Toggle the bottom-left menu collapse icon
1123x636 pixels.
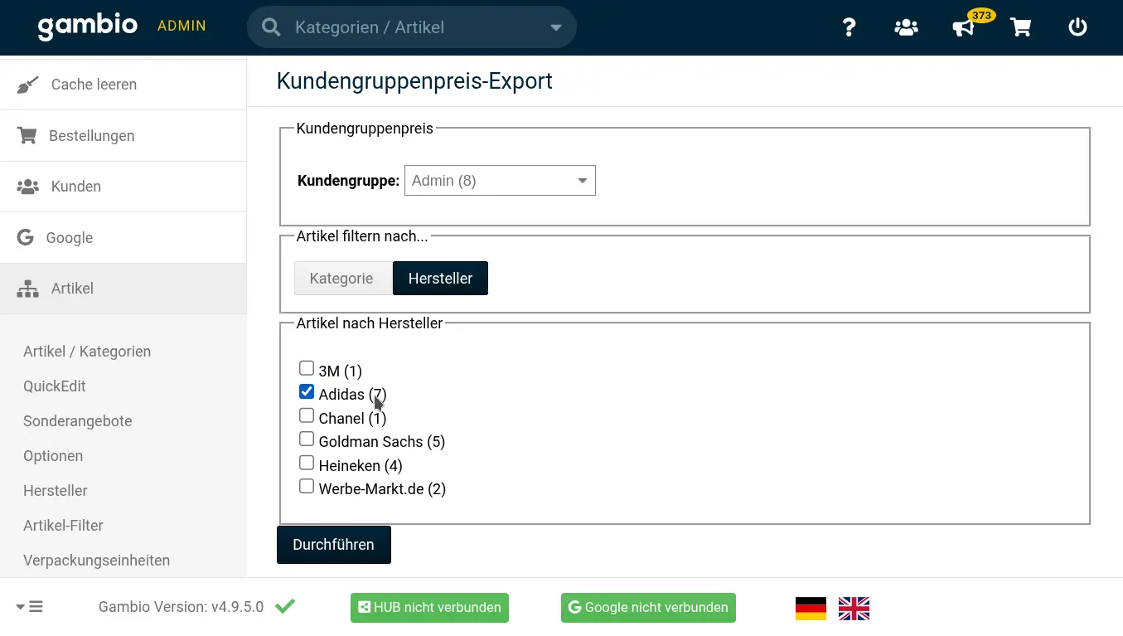[30, 607]
